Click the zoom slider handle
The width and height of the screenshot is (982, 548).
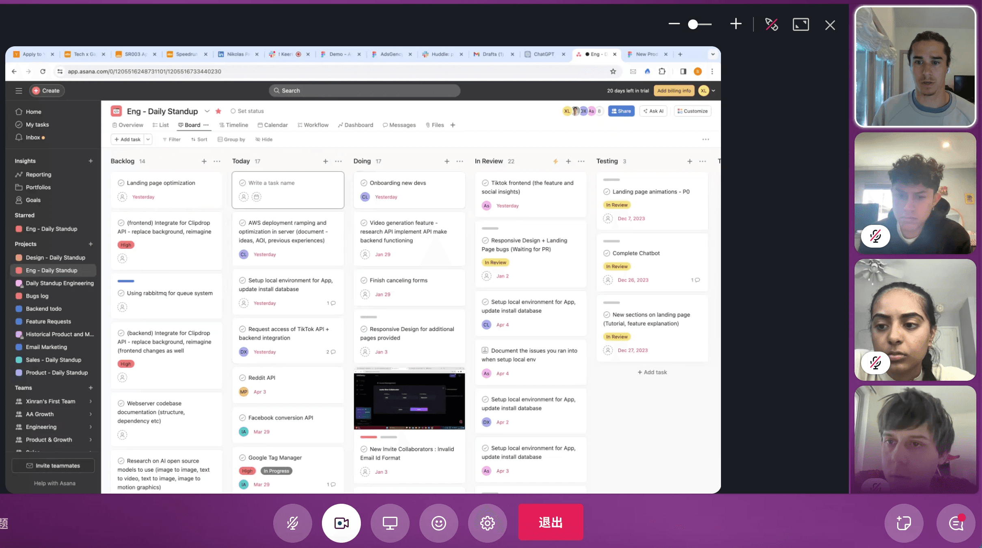tap(693, 25)
